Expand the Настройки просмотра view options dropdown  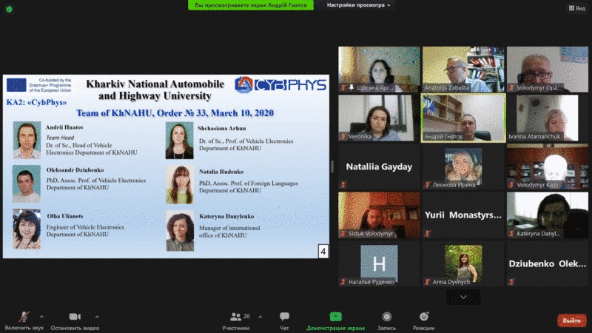click(x=359, y=5)
